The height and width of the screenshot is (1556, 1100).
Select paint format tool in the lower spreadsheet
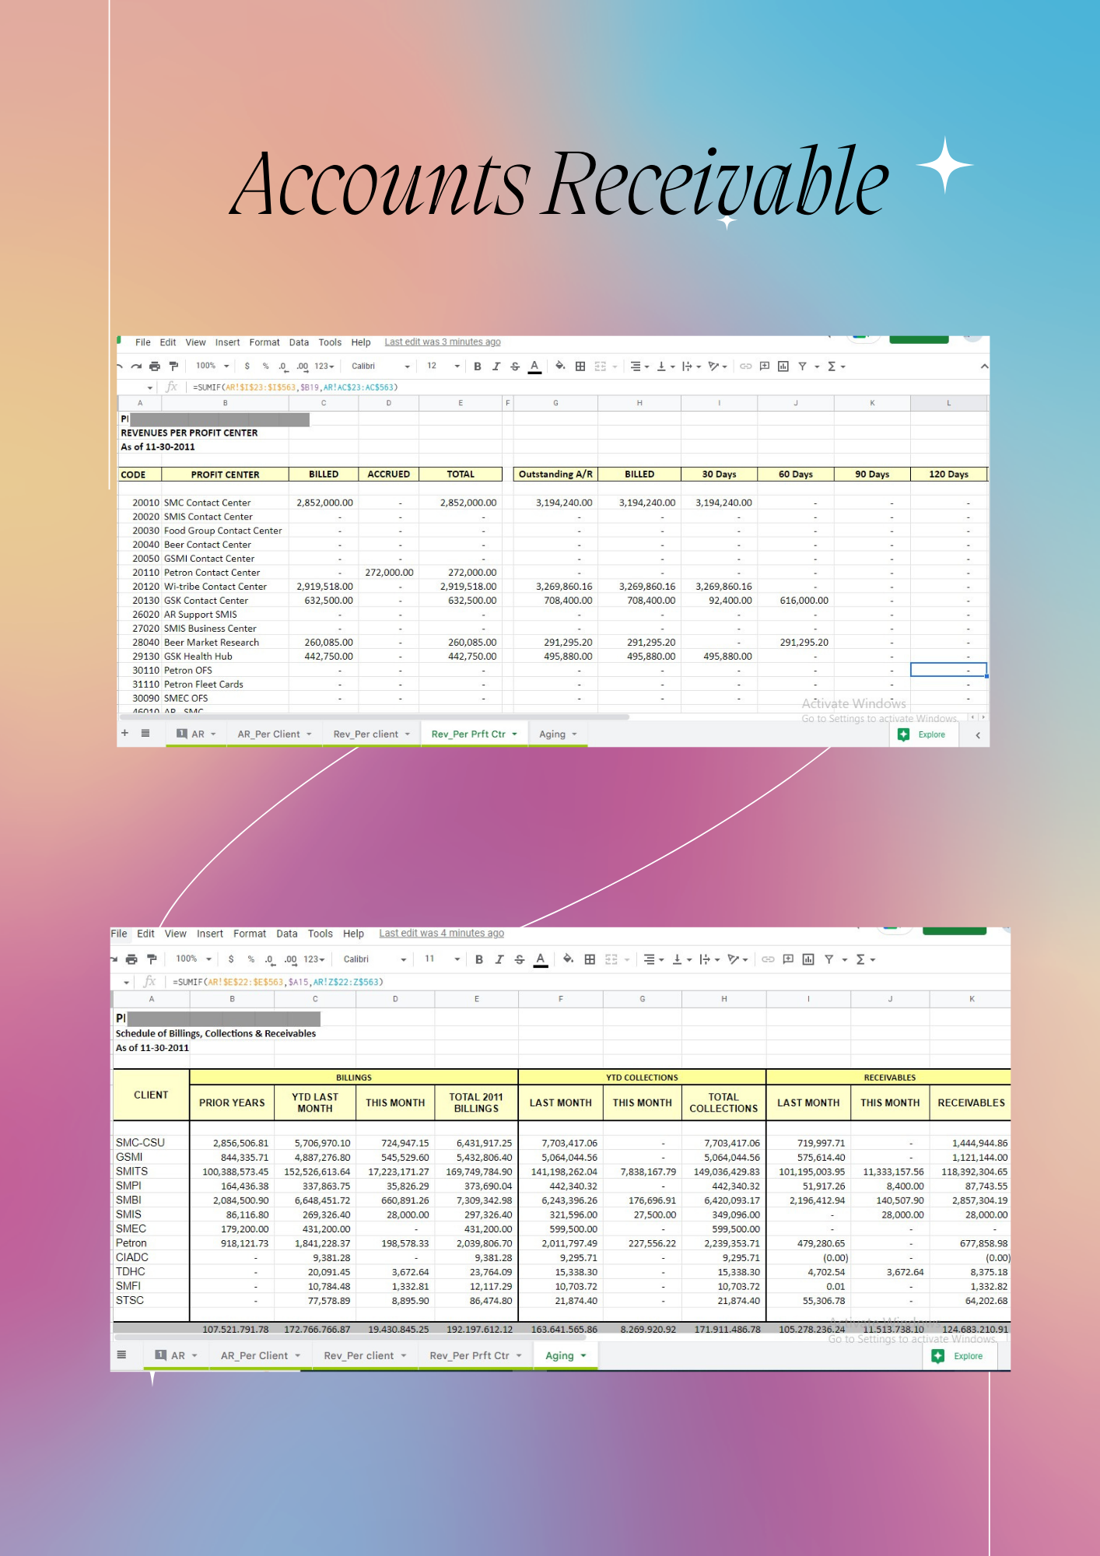[x=152, y=959]
